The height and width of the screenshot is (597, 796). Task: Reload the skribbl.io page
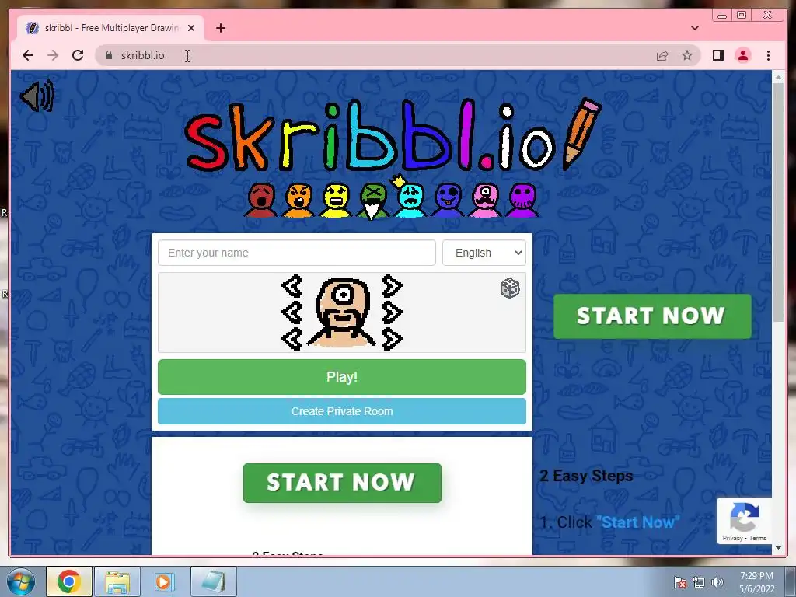(78, 55)
